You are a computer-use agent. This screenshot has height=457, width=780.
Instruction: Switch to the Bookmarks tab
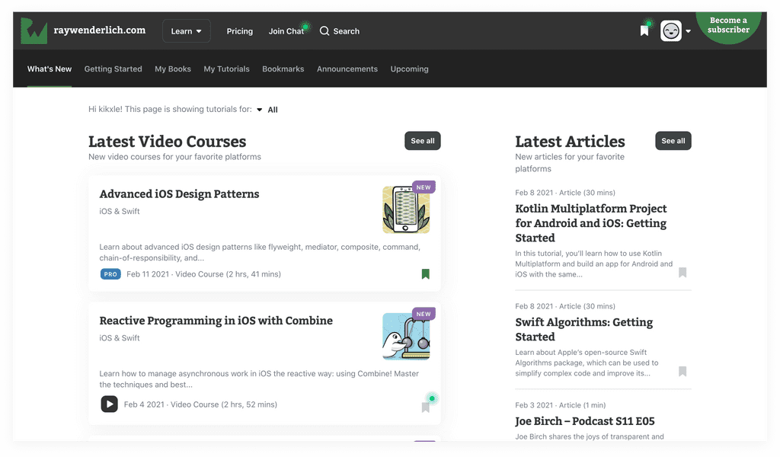(283, 69)
